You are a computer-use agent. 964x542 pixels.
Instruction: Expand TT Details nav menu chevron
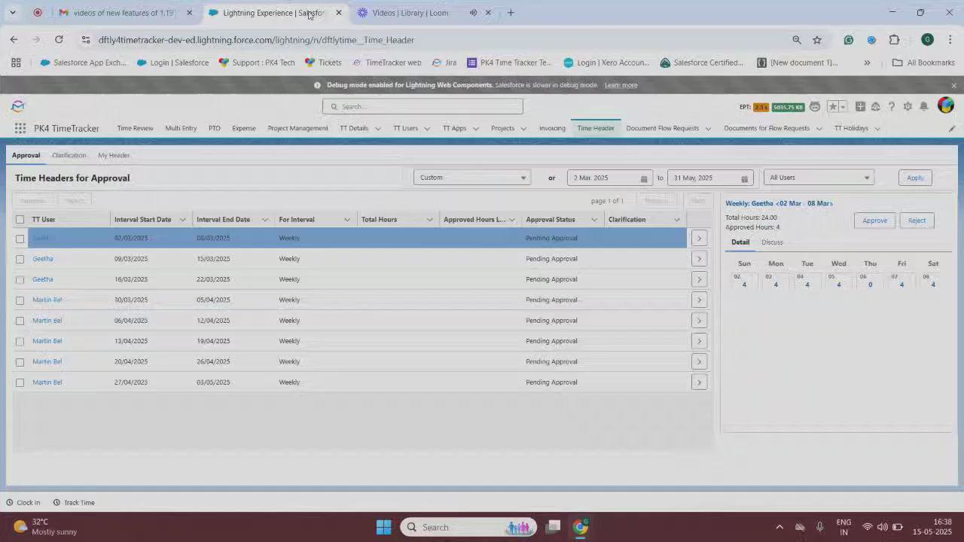point(378,129)
